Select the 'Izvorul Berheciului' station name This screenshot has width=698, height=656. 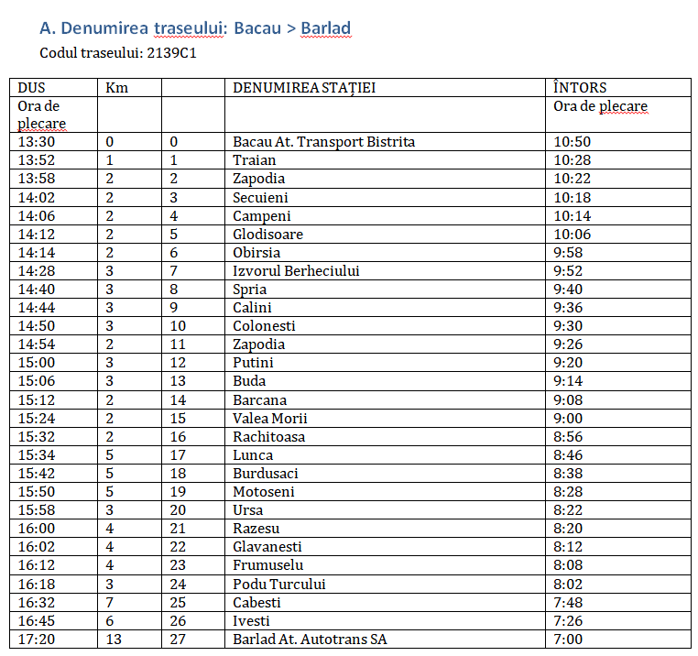pyautogui.click(x=296, y=271)
